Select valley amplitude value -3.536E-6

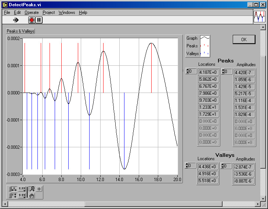point(243,174)
